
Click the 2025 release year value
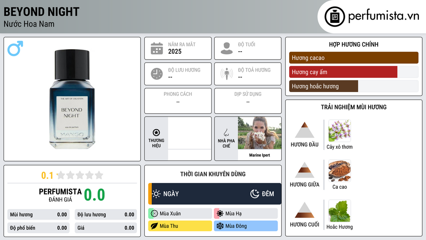175,51
